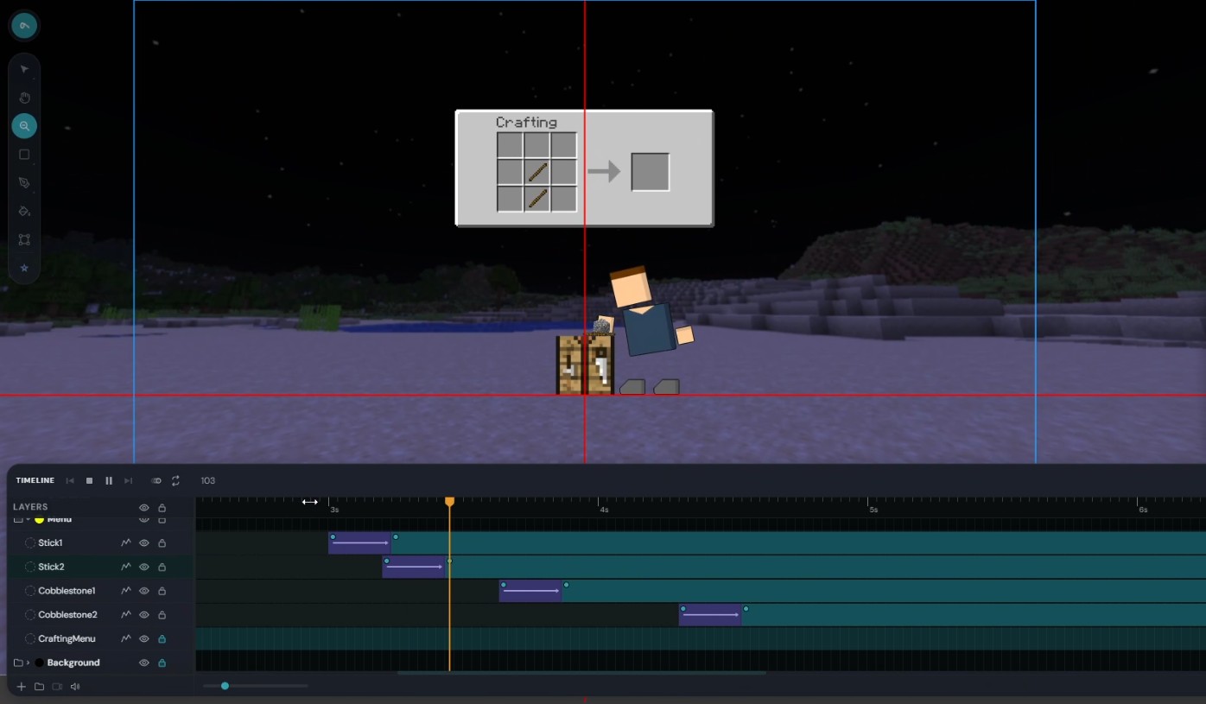Select the Cobblestone1 purple tween segment
Screen dimensions: 1206x704
[x=530, y=591]
